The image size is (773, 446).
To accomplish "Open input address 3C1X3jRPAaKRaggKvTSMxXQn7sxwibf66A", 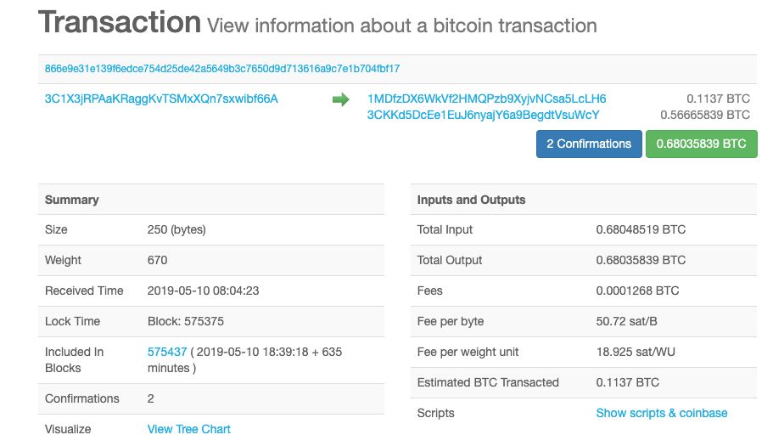I will 161,99.
